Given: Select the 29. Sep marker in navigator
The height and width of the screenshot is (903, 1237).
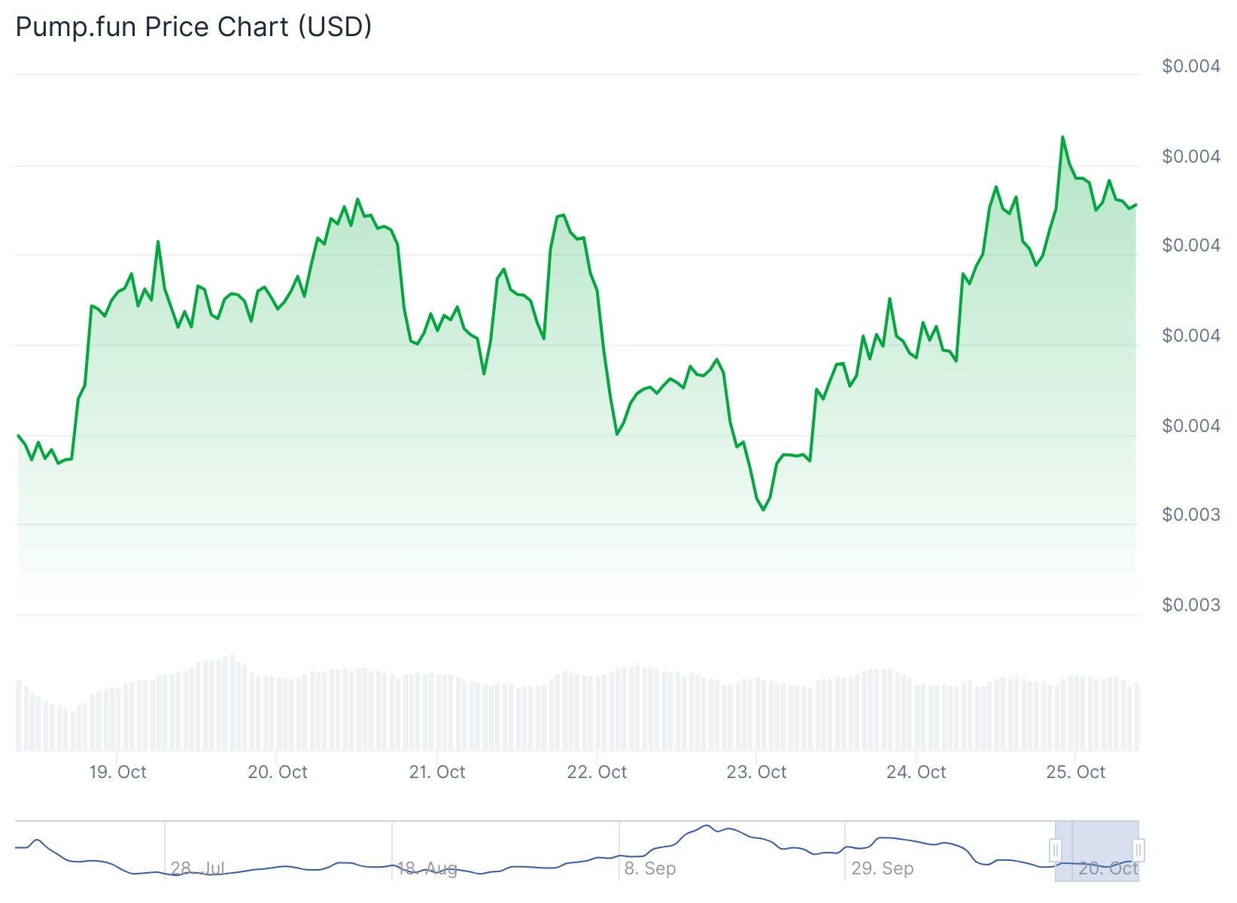Looking at the screenshot, I should click(x=883, y=868).
